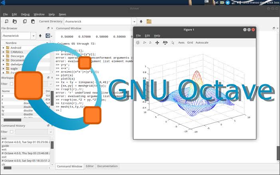
Task: Select the pan tool in Figure 1
Action: coord(157,43)
